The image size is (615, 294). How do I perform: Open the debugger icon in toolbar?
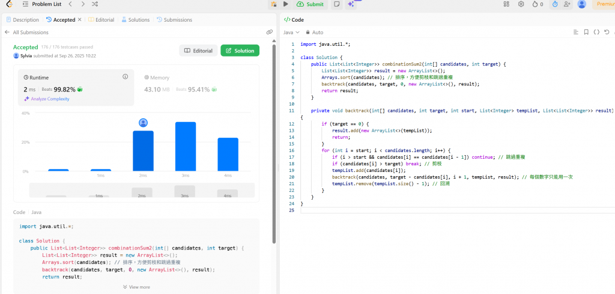click(273, 4)
